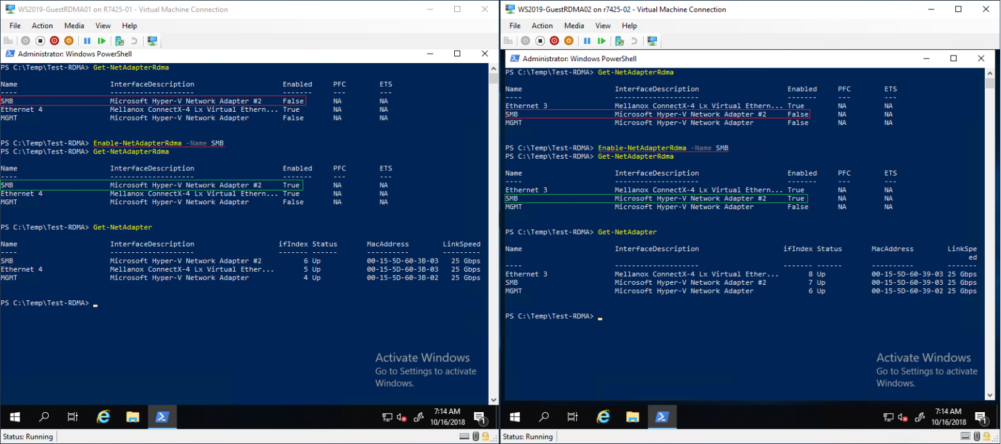
Task: Open Enhanced Session icon in GuestRDMA01 toolbar
Action: click(x=151, y=41)
